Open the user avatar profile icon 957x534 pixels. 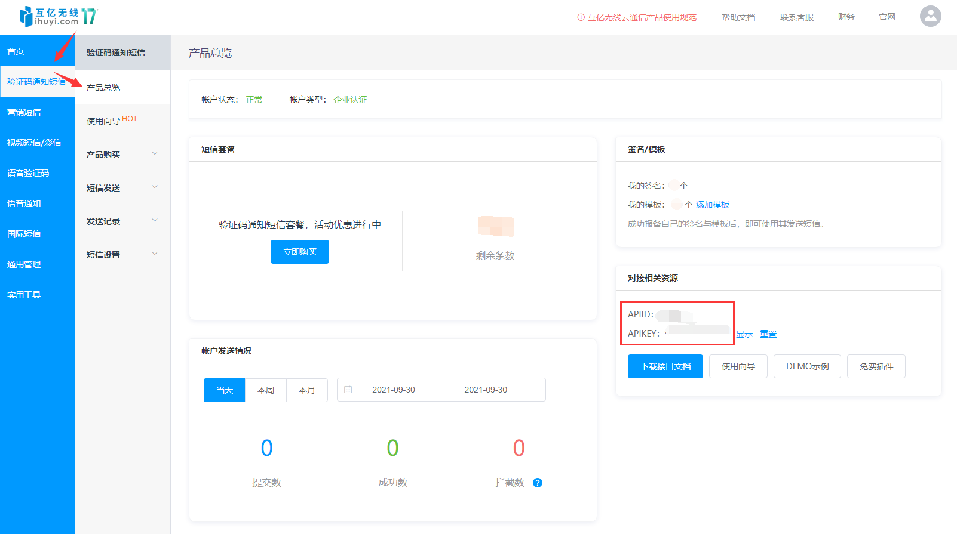(x=930, y=17)
